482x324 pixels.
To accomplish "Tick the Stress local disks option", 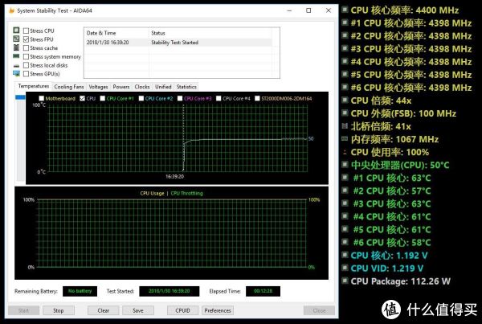I will pyautogui.click(x=27, y=65).
